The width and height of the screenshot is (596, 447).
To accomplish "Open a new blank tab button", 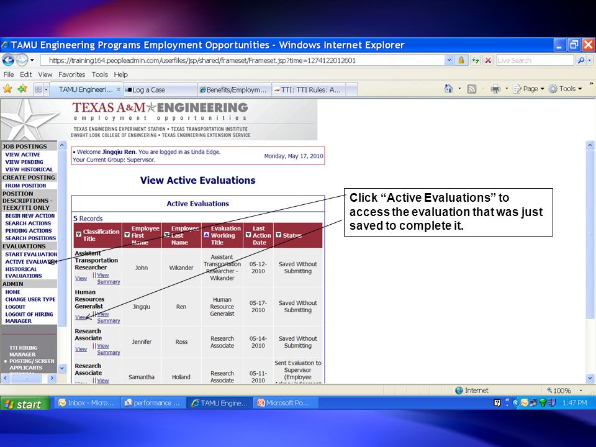I will point(352,89).
